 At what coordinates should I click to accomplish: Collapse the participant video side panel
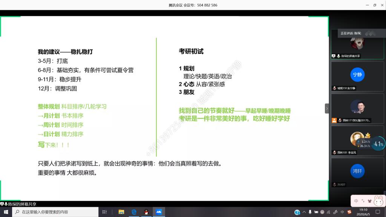click(327, 108)
